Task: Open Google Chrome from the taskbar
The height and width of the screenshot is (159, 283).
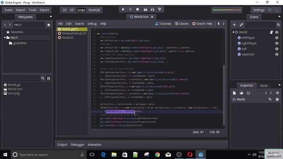Action: pyautogui.click(x=157, y=155)
